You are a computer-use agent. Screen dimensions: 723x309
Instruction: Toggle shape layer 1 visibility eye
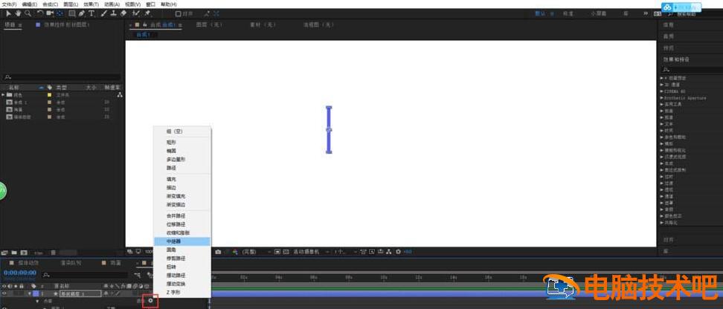[x=4, y=293]
